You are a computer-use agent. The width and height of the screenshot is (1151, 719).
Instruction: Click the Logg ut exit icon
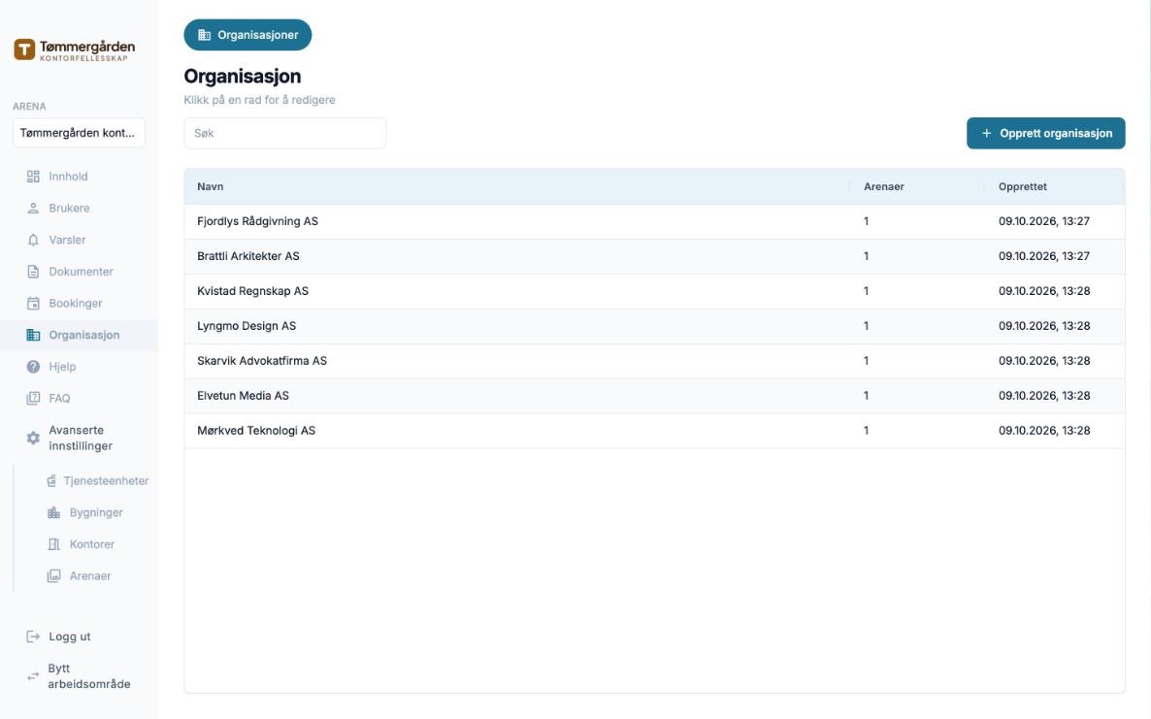tap(33, 637)
